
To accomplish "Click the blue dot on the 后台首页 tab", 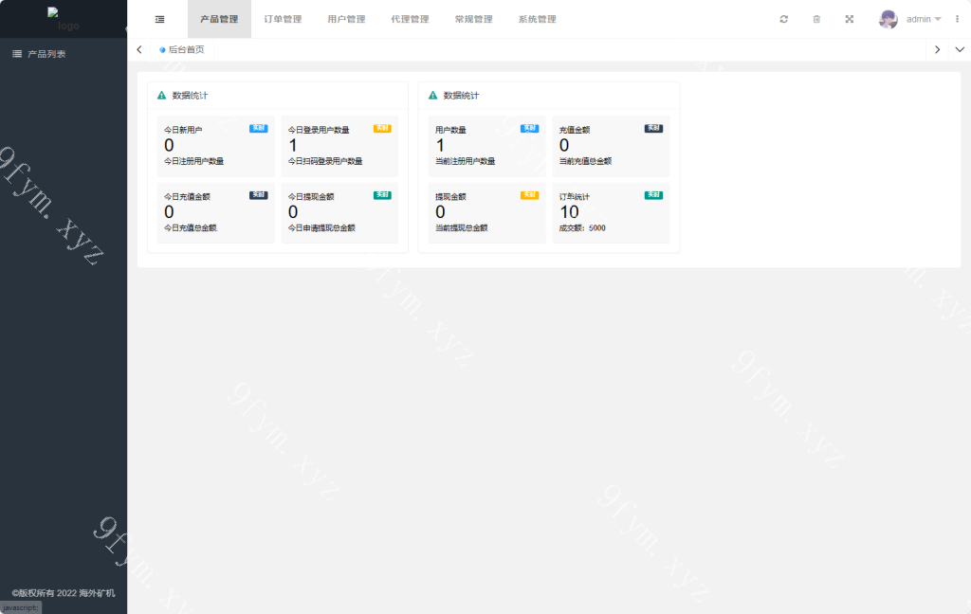I will (162, 49).
